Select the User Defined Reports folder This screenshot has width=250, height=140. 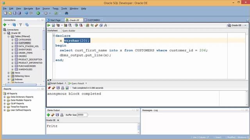click(x=21, y=110)
